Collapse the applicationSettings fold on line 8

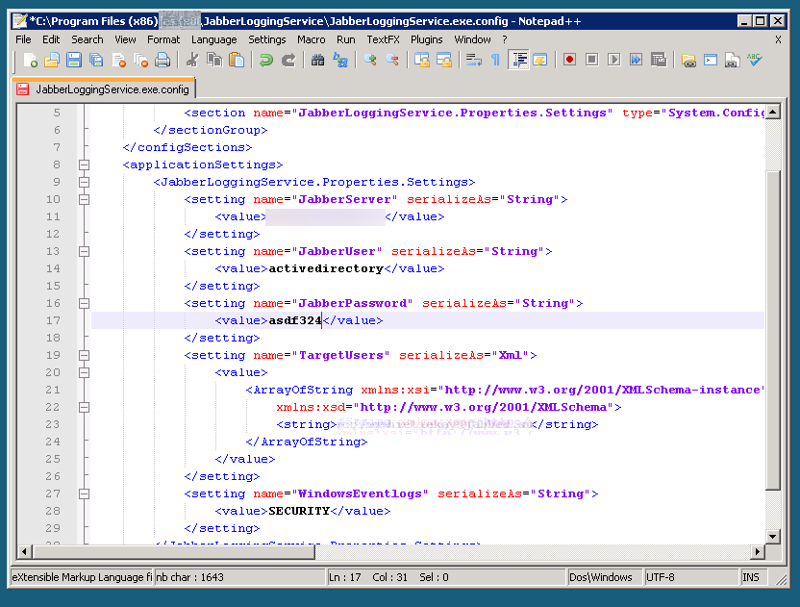click(85, 164)
